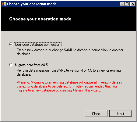This screenshot has height=122, width=137.
Task: Click the 'Migrate data from V4.5' label text
Action: (31, 65)
